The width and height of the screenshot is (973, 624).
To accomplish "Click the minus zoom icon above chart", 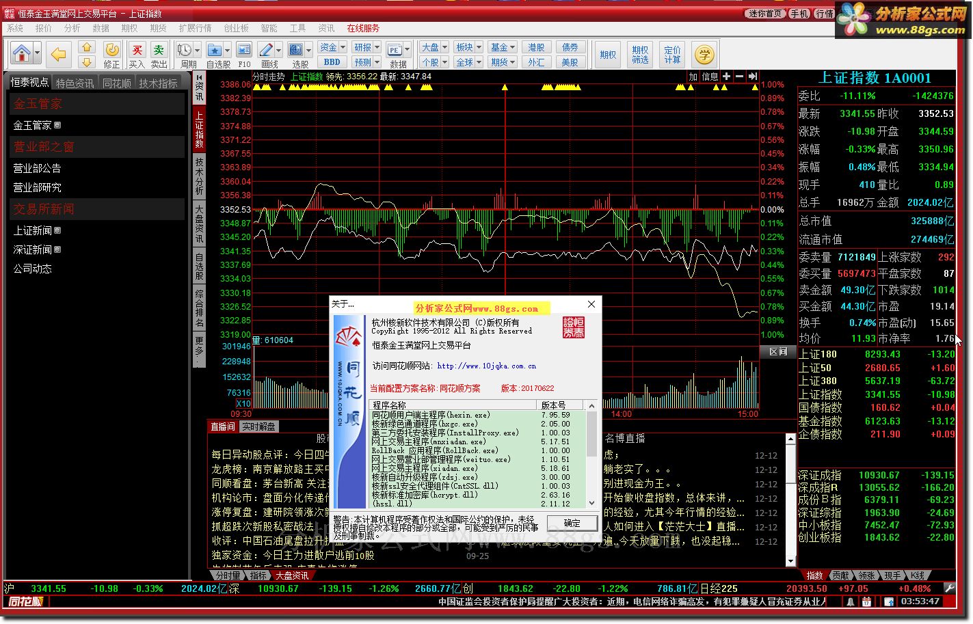I will point(739,77).
